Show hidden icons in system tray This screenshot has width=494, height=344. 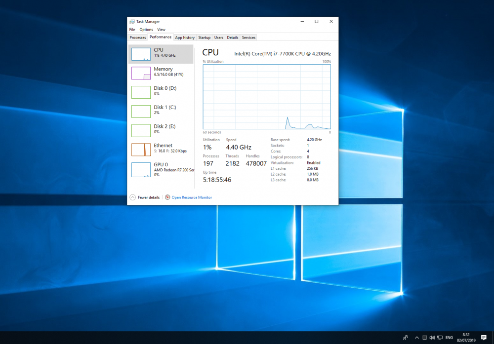pos(417,338)
